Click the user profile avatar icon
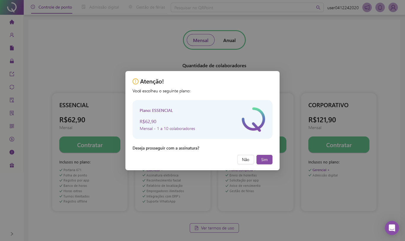The image size is (405, 241). [393, 7]
